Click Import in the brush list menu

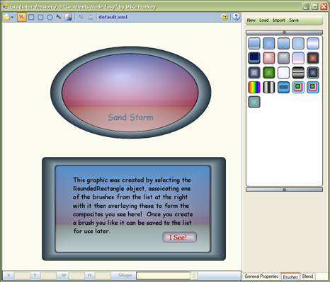coord(279,20)
